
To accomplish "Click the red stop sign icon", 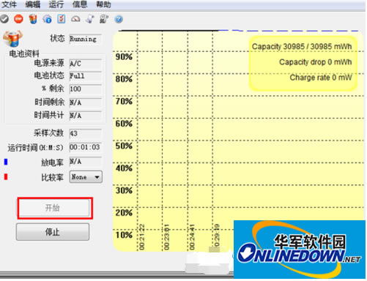I will 18,19.
